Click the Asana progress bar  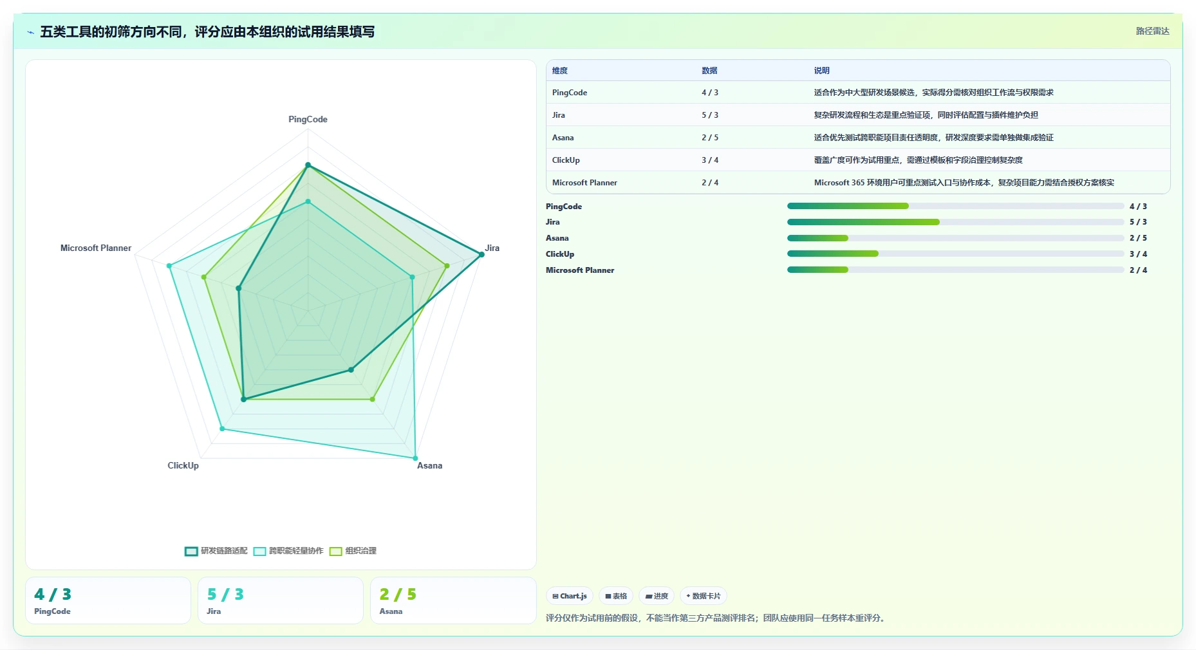[955, 238]
